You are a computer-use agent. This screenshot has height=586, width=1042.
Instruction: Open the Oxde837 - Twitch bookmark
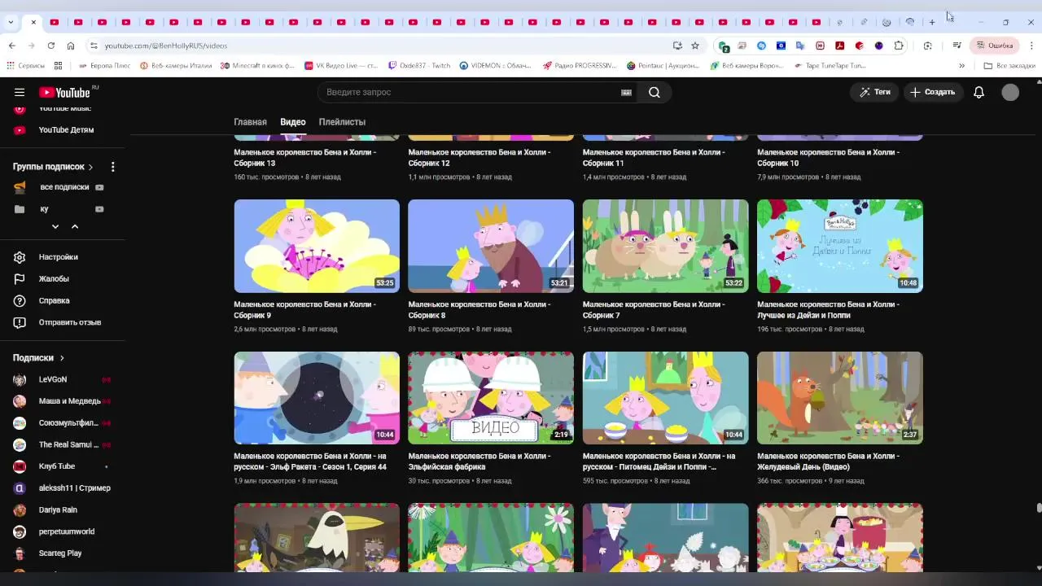click(419, 66)
